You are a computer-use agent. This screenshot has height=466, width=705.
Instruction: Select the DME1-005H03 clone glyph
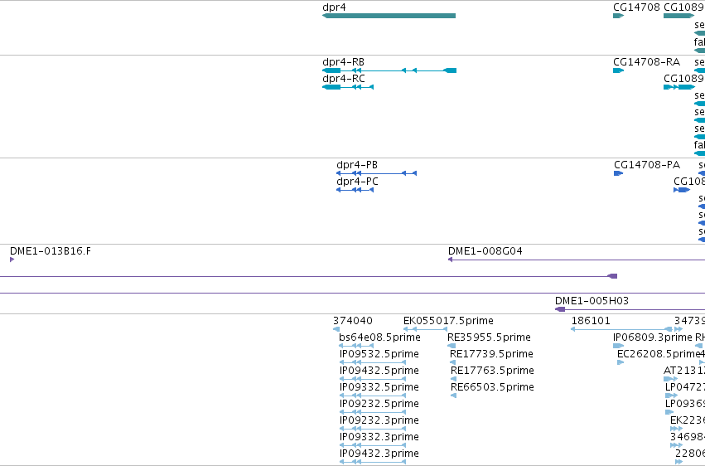pos(630,309)
